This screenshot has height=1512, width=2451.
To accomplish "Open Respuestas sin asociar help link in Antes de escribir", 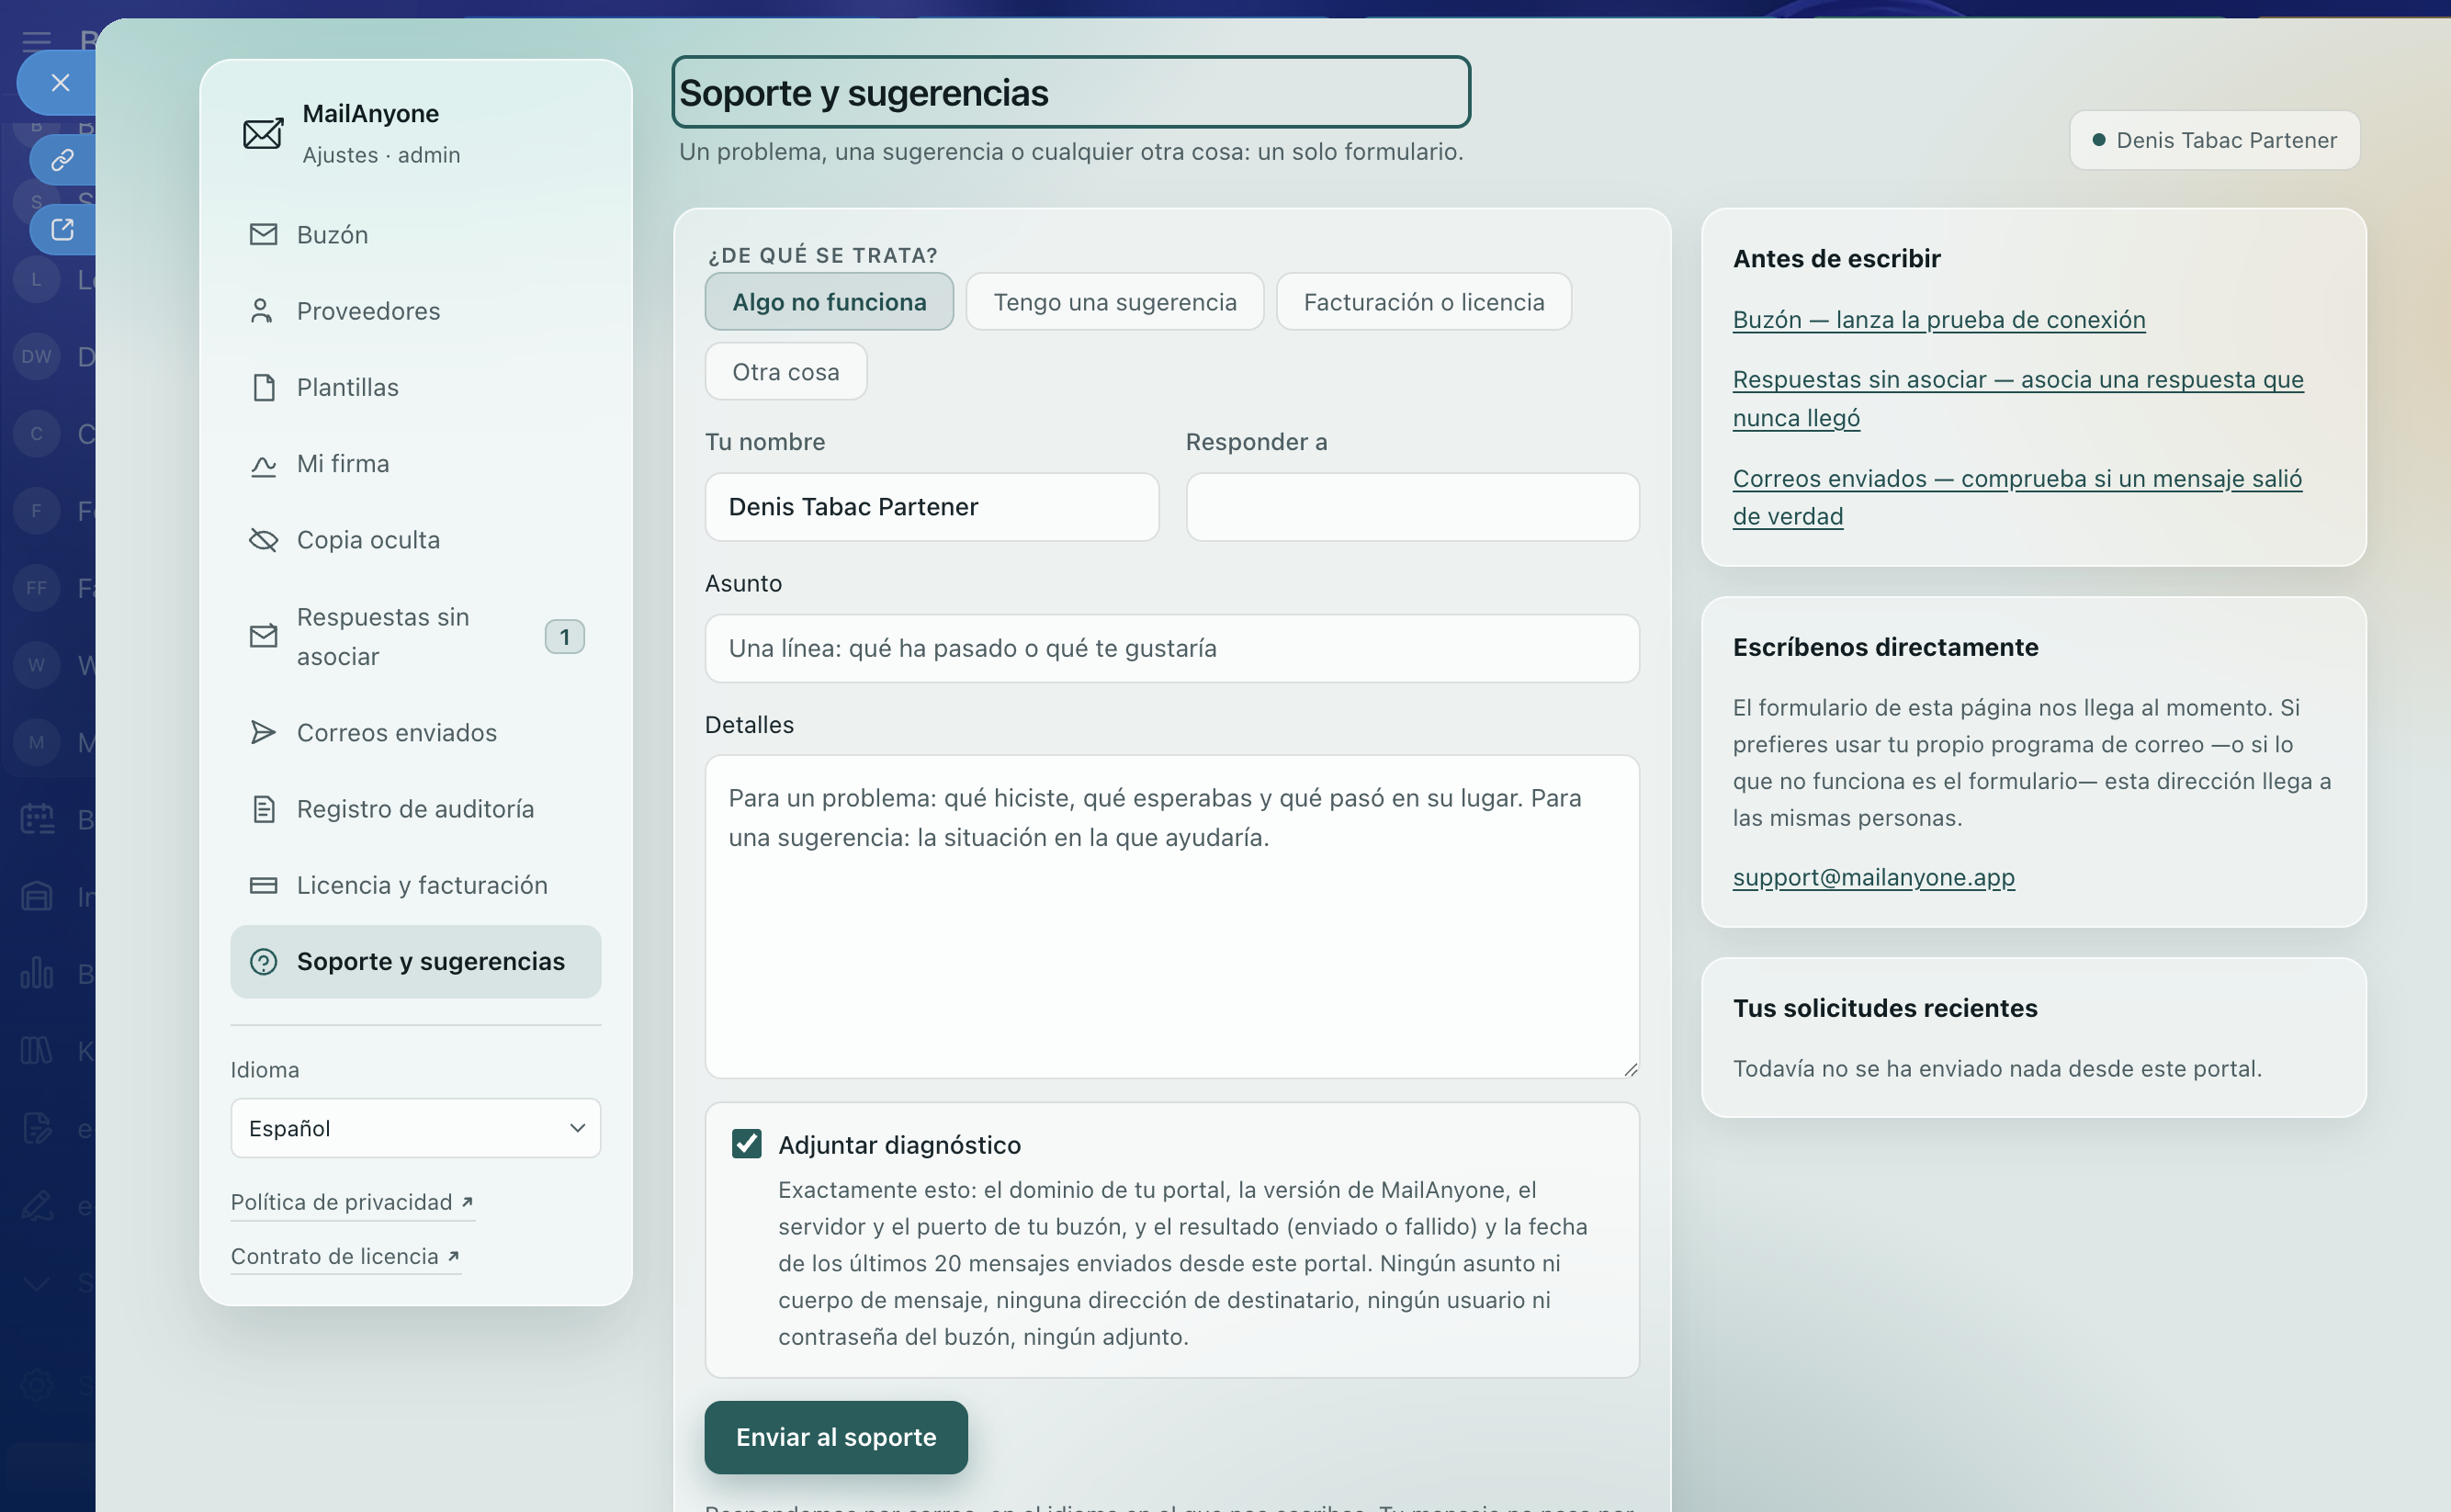I will pos(2018,398).
